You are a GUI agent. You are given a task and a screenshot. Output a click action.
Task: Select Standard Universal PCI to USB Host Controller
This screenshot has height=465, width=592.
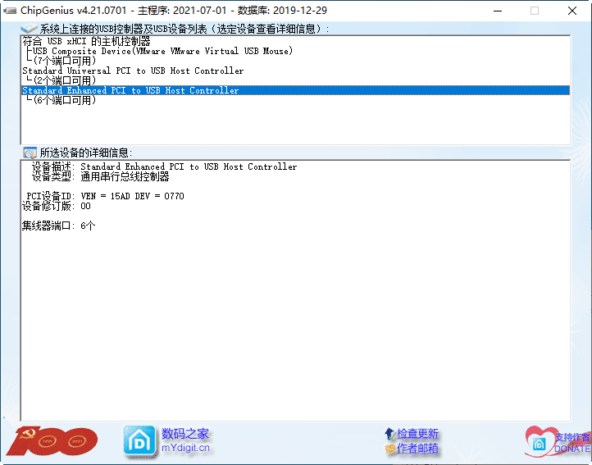coord(132,71)
